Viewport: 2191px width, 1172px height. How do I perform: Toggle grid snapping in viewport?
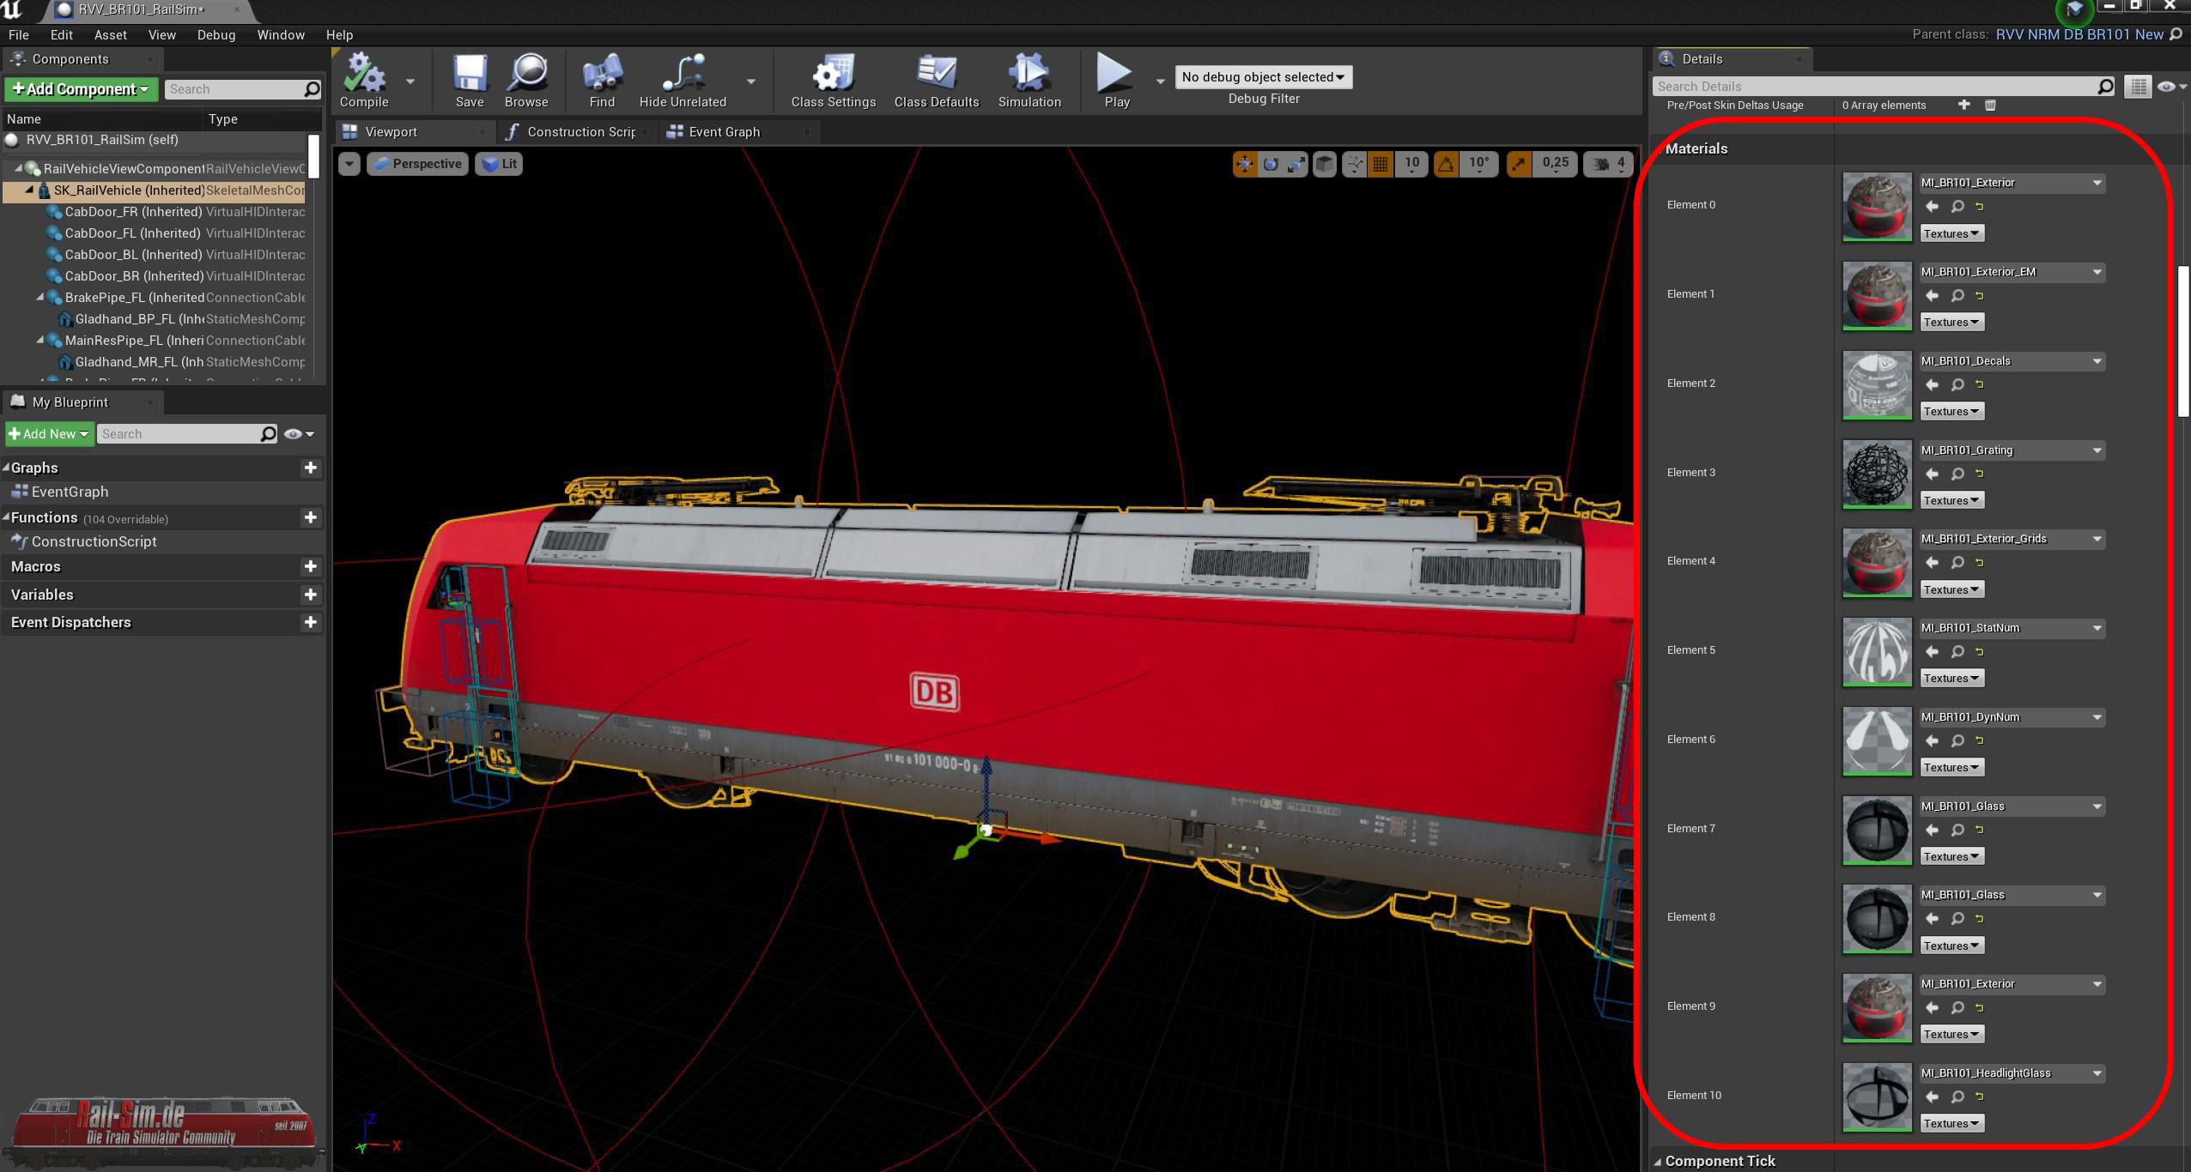point(1381,164)
